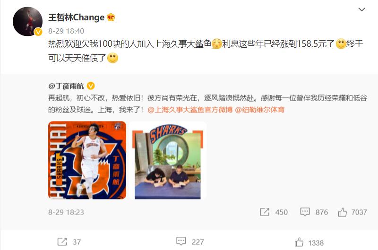Open the original post timestamp 8-29 18:23

[x=66, y=212]
